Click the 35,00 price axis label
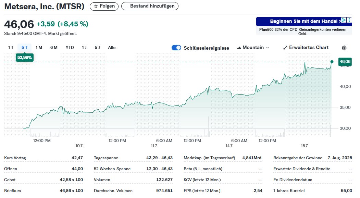 345,108
